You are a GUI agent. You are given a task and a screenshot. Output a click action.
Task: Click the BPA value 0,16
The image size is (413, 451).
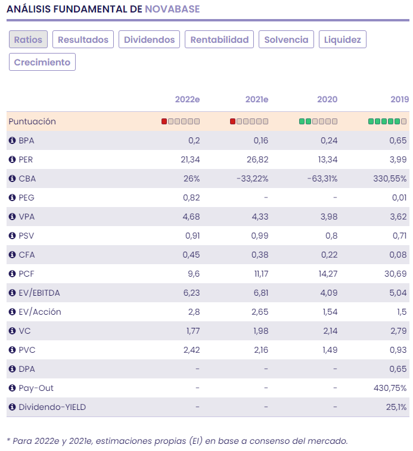(x=260, y=140)
